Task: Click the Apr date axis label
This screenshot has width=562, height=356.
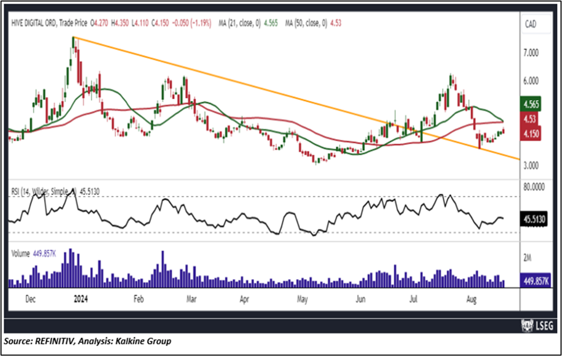Action: [x=244, y=299]
